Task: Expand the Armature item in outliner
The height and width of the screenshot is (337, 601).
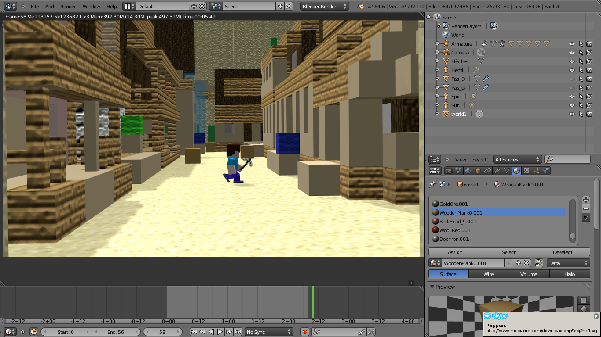Action: [x=437, y=43]
